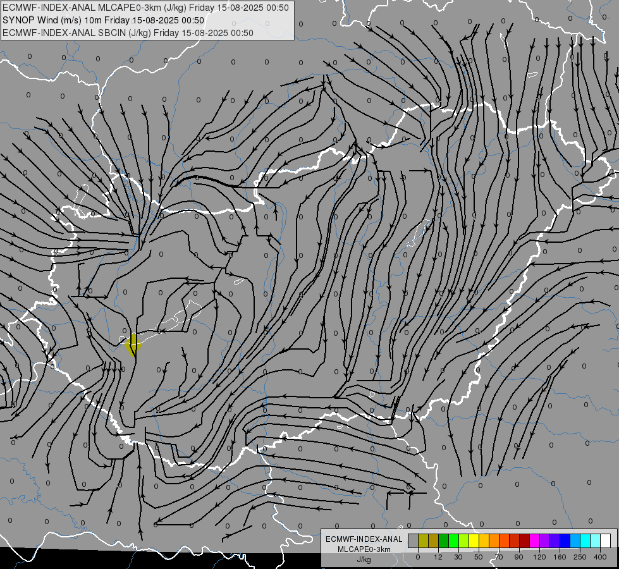Click the SYNOP Wind 10m header line
This screenshot has height=569, width=619.
coord(103,20)
